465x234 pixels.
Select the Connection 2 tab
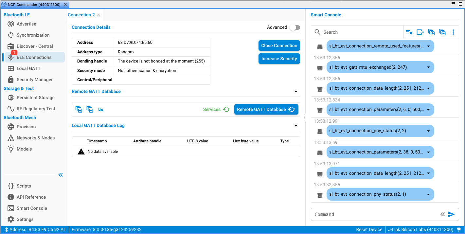point(81,15)
